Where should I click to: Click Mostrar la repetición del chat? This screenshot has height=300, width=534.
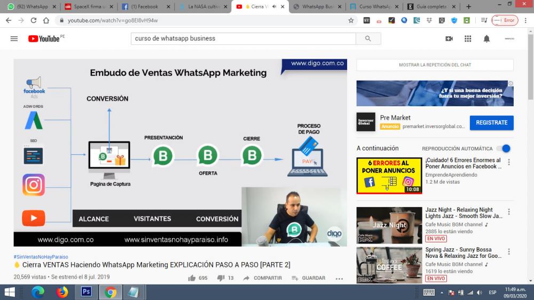(435, 65)
